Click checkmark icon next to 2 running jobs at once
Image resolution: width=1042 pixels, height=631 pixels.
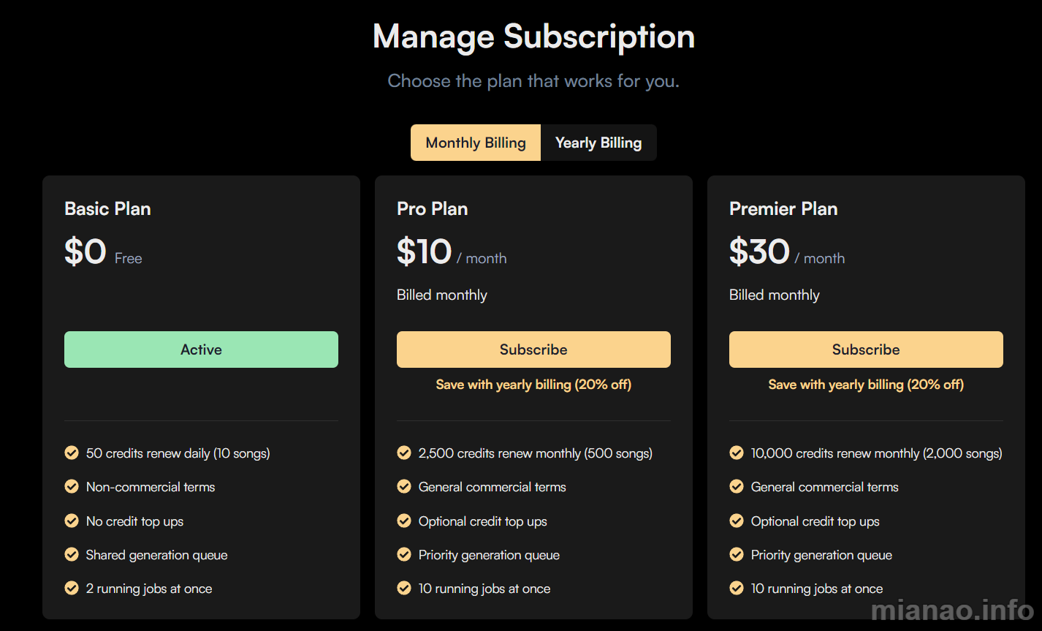[x=72, y=589]
